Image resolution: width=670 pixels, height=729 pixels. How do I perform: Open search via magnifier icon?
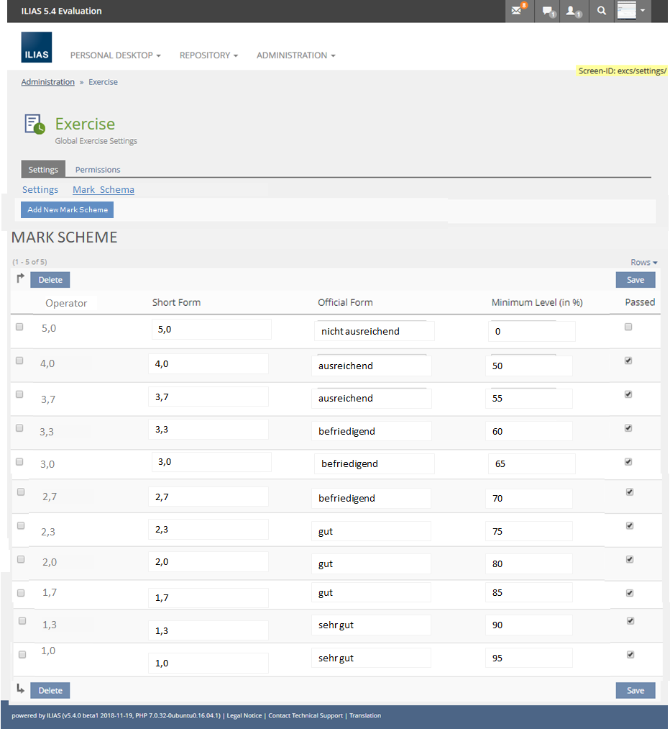pyautogui.click(x=601, y=11)
